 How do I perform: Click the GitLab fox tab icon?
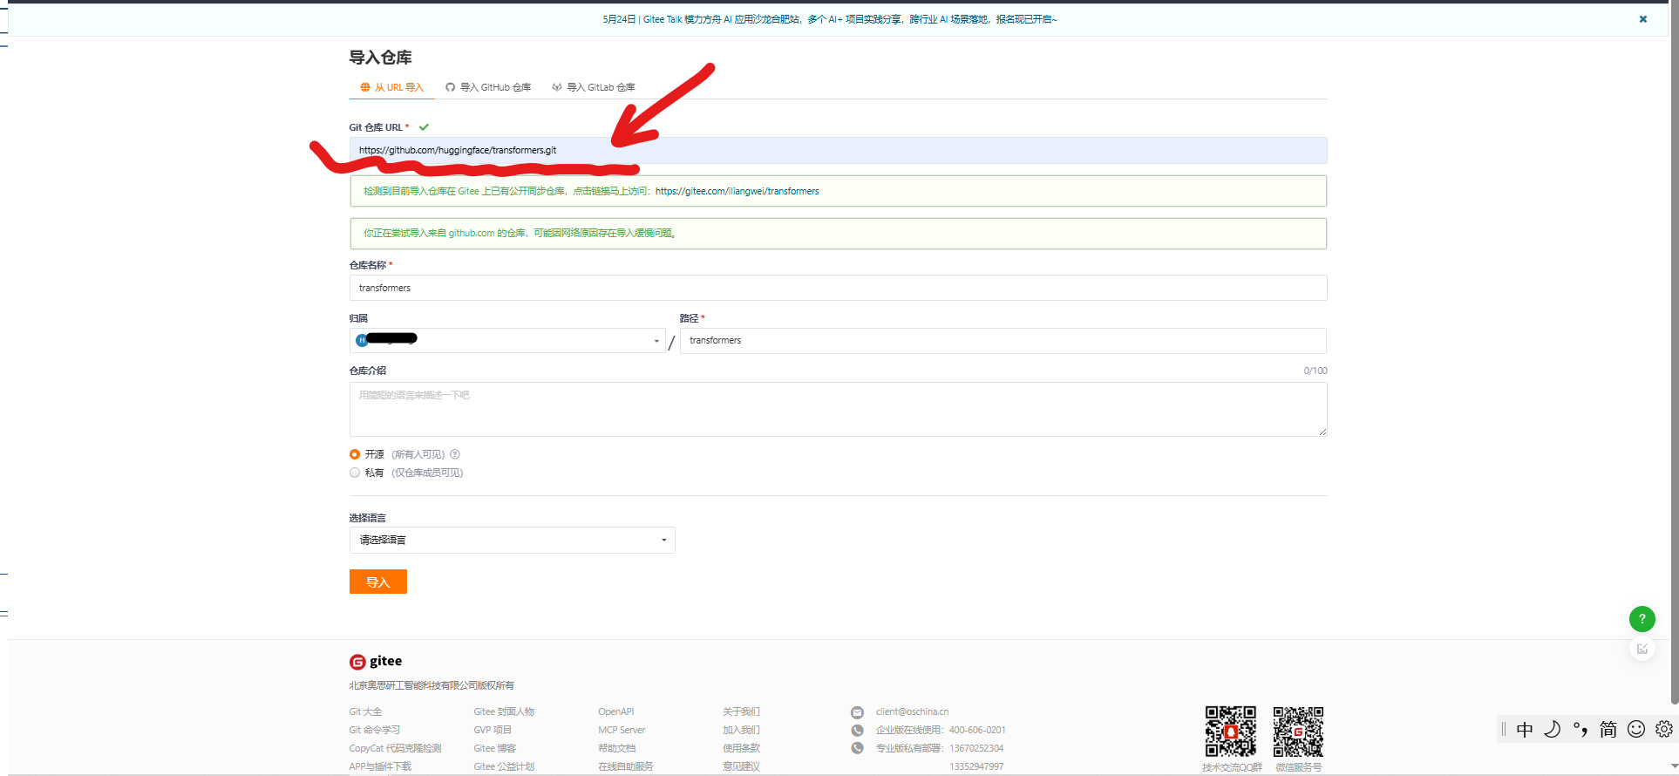557,87
